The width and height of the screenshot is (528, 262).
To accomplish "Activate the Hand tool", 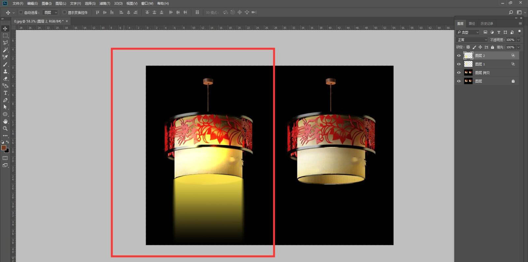I will (x=5, y=121).
